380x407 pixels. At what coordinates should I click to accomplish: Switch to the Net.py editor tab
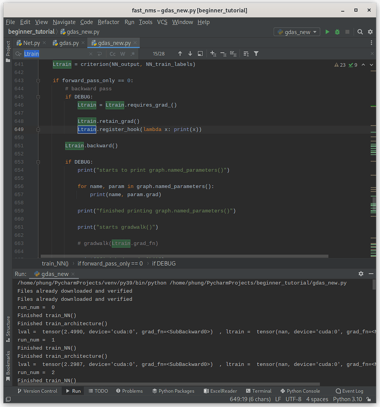[31, 43]
